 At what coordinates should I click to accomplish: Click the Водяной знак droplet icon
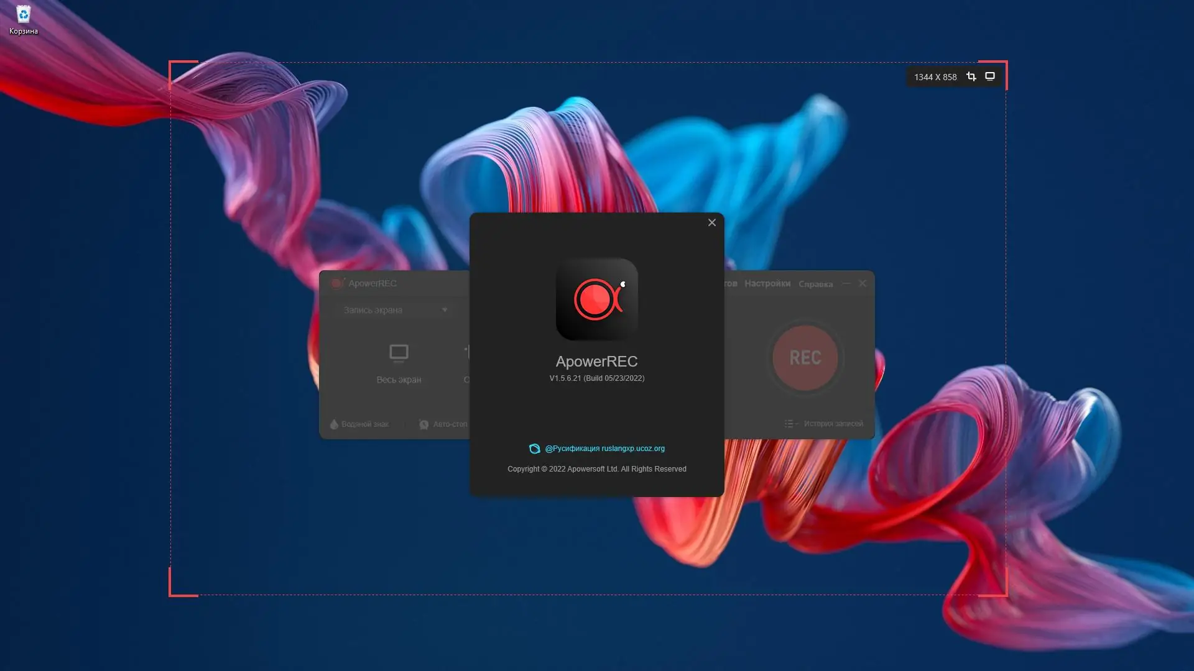(334, 424)
